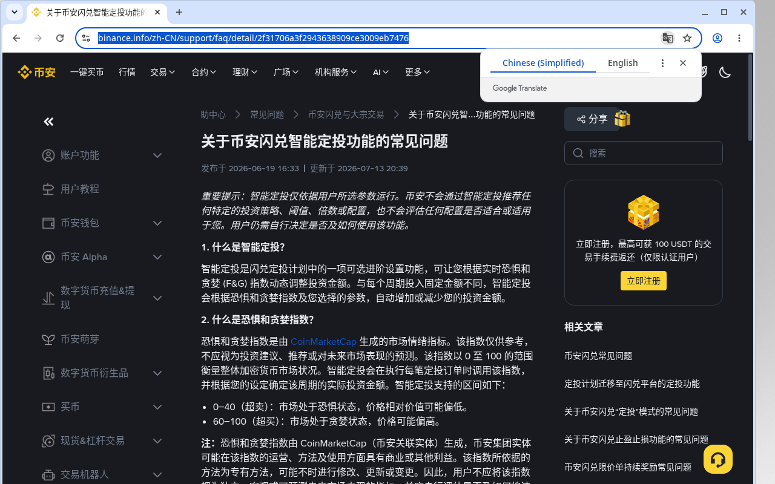
Task: Open the 关于币安闪兑止盈止损功能的常见问题 article
Action: [x=636, y=439]
